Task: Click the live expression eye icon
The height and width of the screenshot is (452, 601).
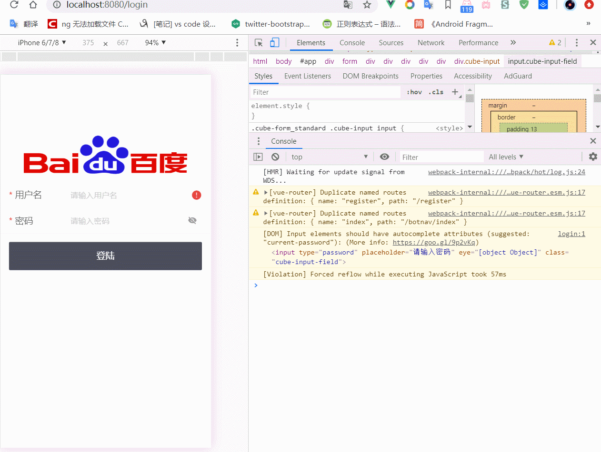Action: click(x=384, y=157)
